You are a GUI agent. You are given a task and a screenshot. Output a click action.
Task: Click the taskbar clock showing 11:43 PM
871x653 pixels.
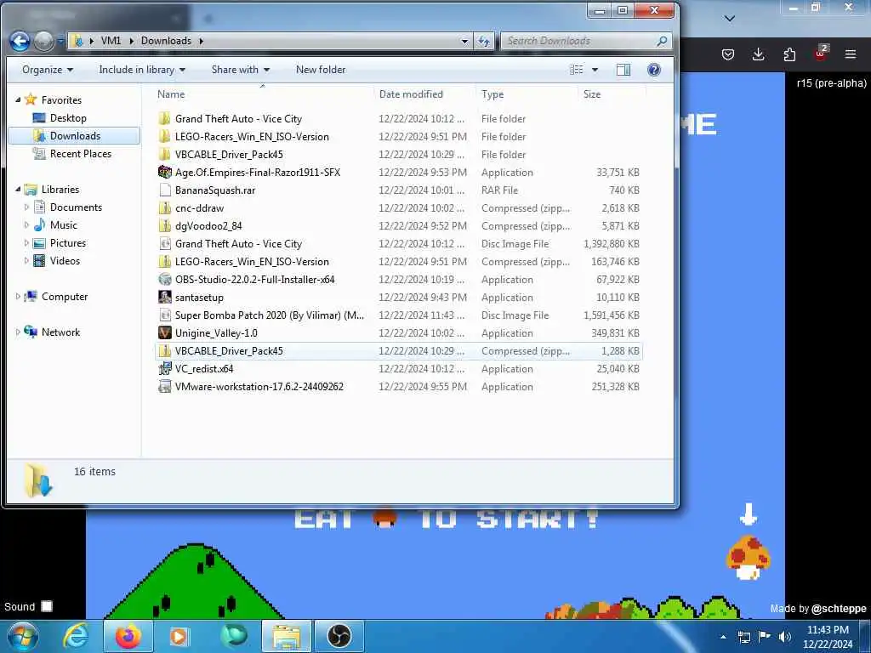[828, 637]
